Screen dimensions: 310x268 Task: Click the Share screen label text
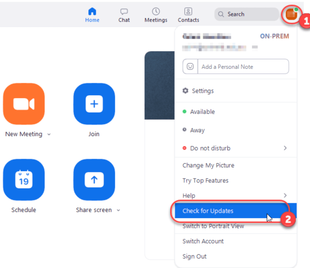[94, 210]
